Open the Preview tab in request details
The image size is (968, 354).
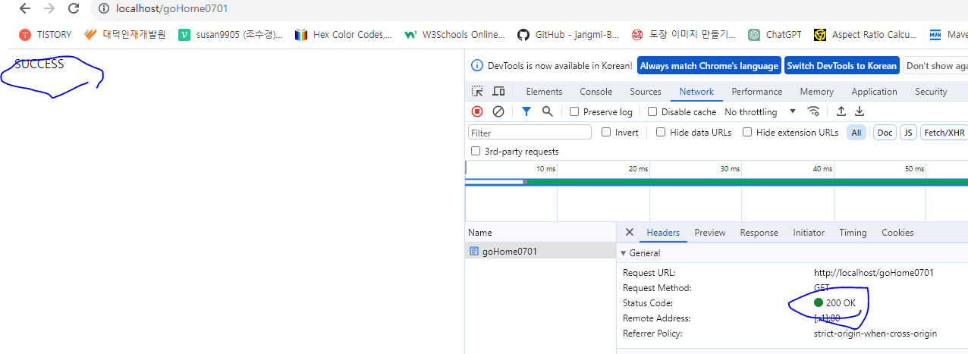pos(710,233)
